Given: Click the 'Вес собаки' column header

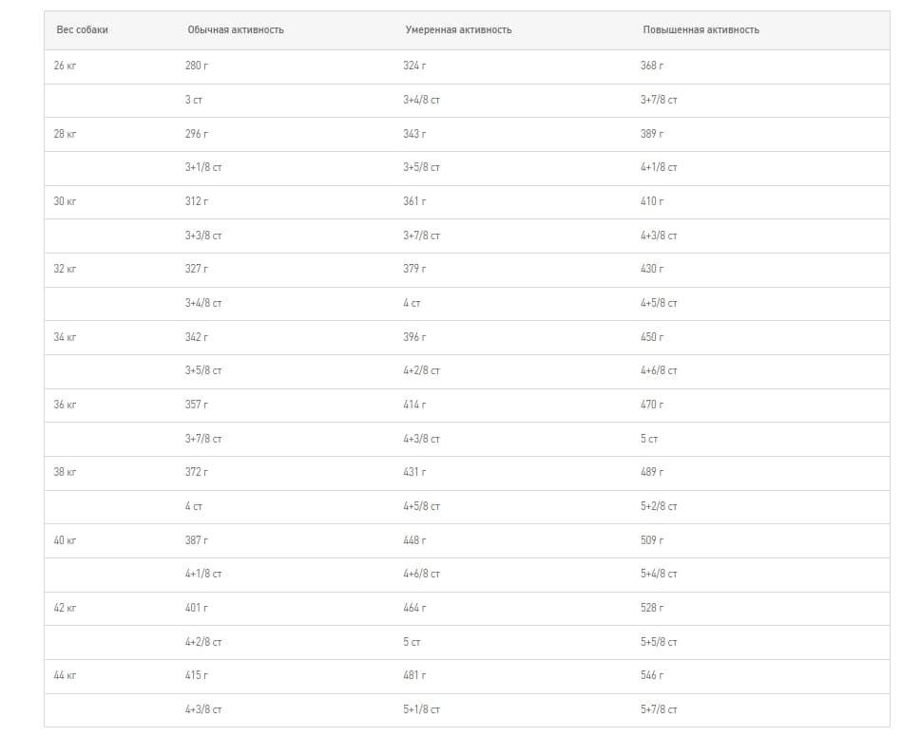Looking at the screenshot, I should [82, 30].
